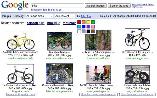The height and width of the screenshot is (98, 157).
Task: Click the cartoon bike related search
Action: [36, 23]
